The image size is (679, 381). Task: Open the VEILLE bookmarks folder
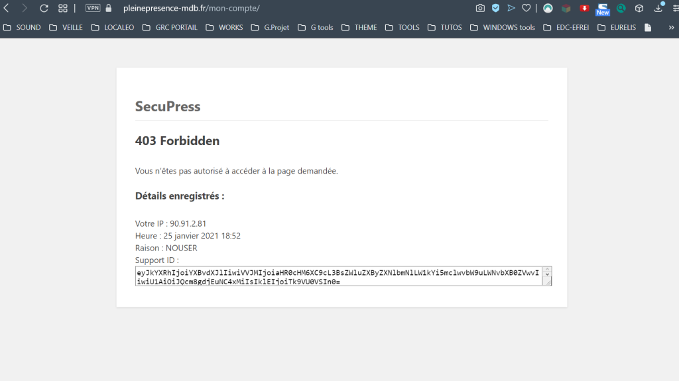tap(66, 27)
